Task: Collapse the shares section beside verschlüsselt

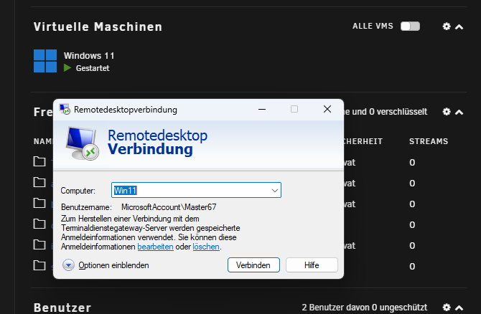Action: point(459,112)
